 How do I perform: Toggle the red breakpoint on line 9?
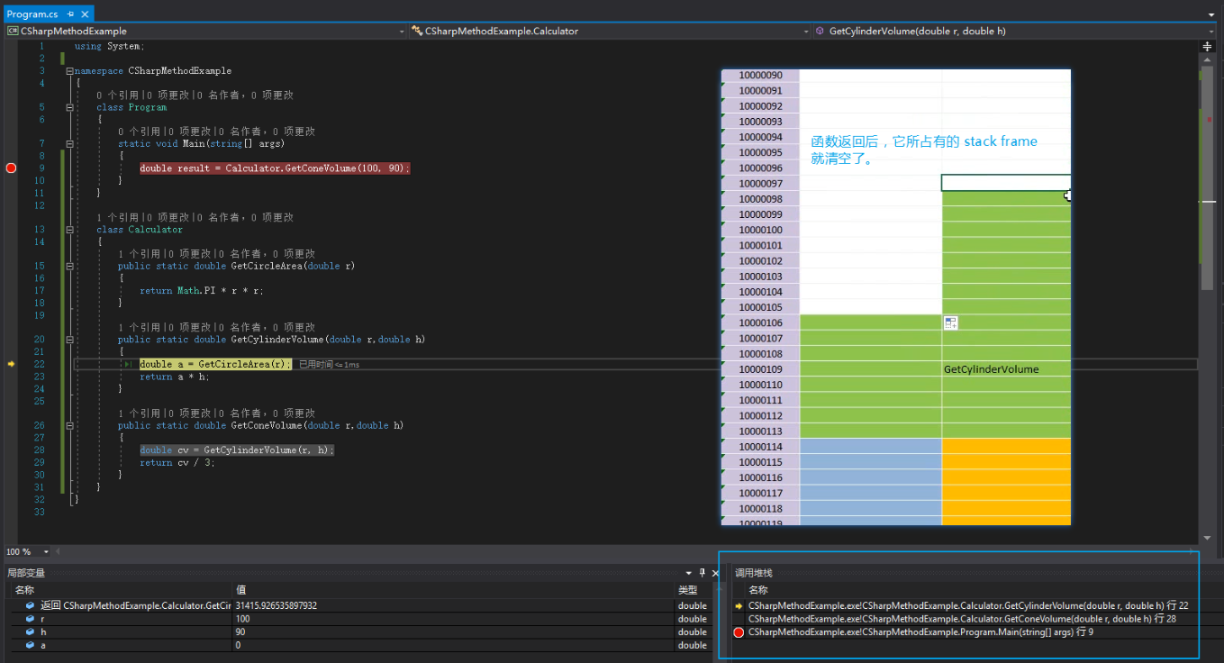tap(11, 168)
